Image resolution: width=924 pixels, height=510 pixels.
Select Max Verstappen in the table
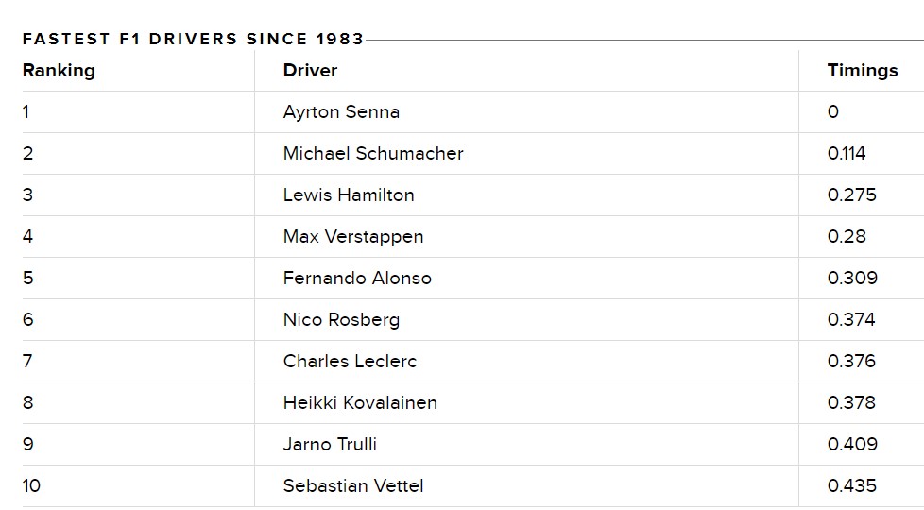click(x=353, y=237)
